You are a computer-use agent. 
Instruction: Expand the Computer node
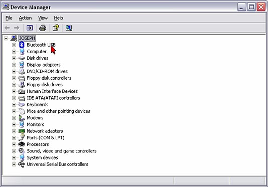(14, 52)
